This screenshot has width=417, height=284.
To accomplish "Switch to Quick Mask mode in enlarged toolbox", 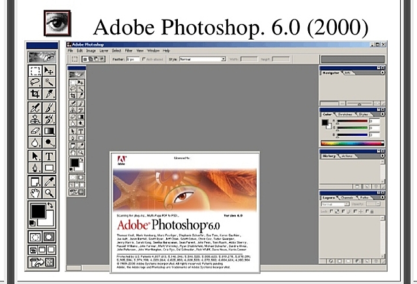I will pyautogui.click(x=49, y=237).
